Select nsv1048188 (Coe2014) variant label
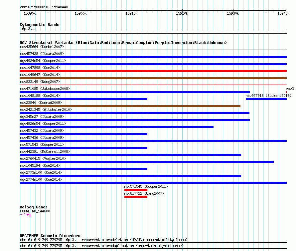The width and height of the screenshot is (296, 251). point(40,96)
